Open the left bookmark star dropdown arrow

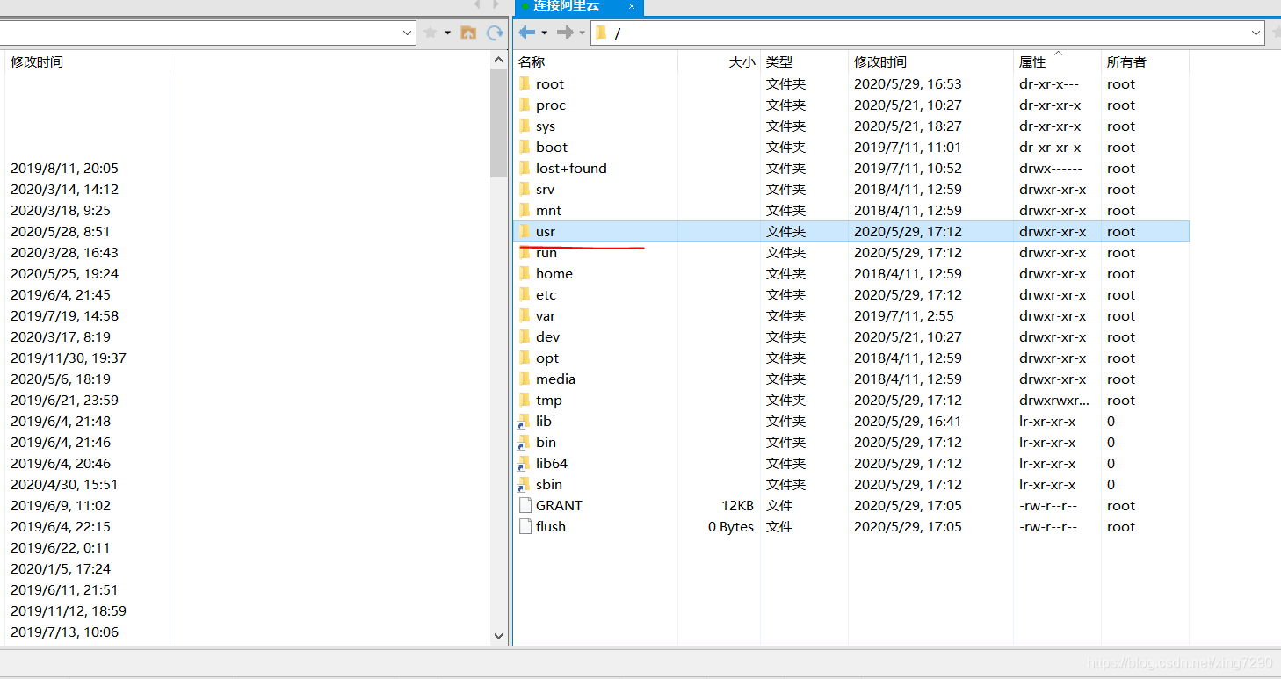[447, 33]
